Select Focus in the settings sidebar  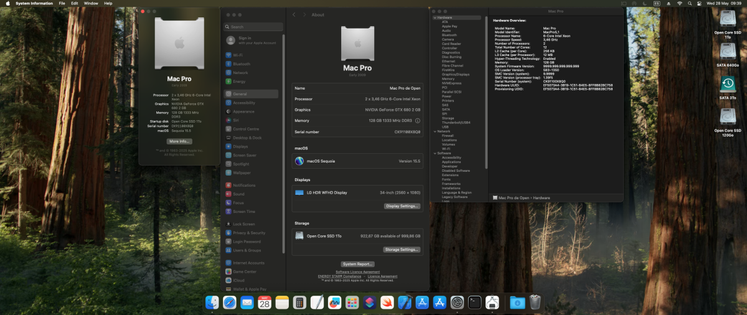tap(251, 203)
